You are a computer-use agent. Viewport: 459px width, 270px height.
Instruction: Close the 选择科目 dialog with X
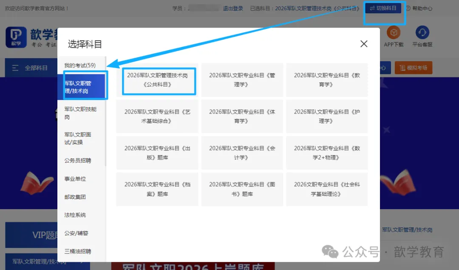[363, 44]
